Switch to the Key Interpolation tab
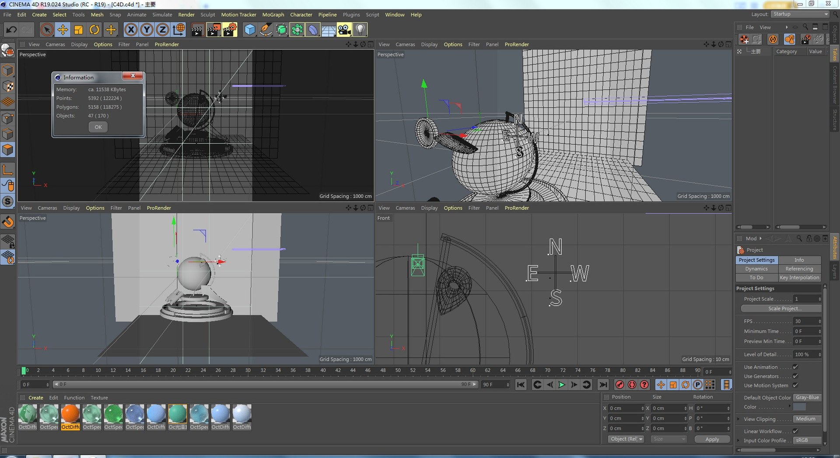 click(x=799, y=278)
